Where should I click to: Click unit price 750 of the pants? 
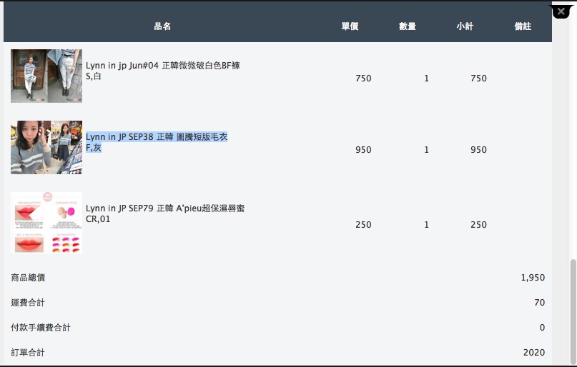363,79
